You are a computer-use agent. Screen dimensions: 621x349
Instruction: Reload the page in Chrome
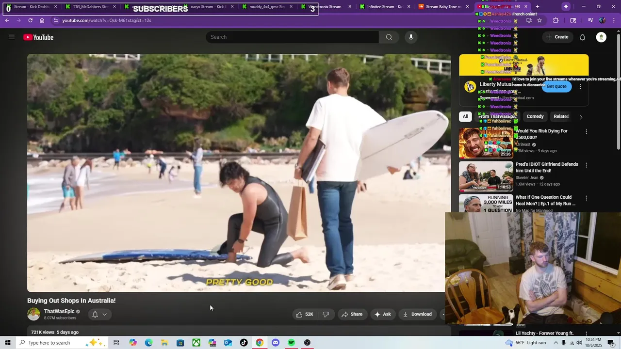tap(30, 20)
